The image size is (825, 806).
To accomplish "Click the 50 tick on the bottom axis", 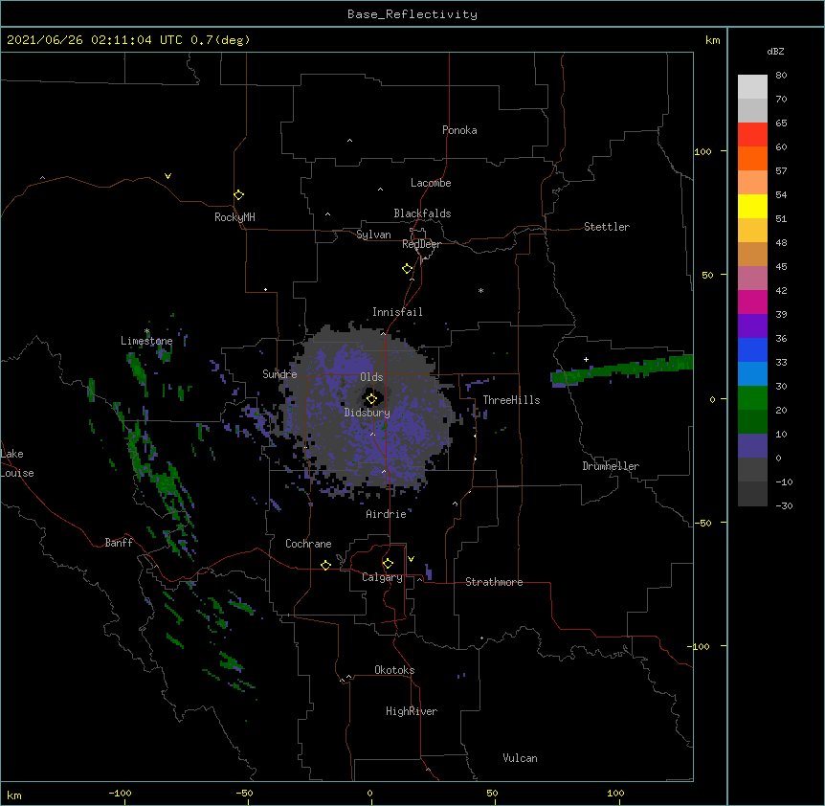I will (492, 793).
